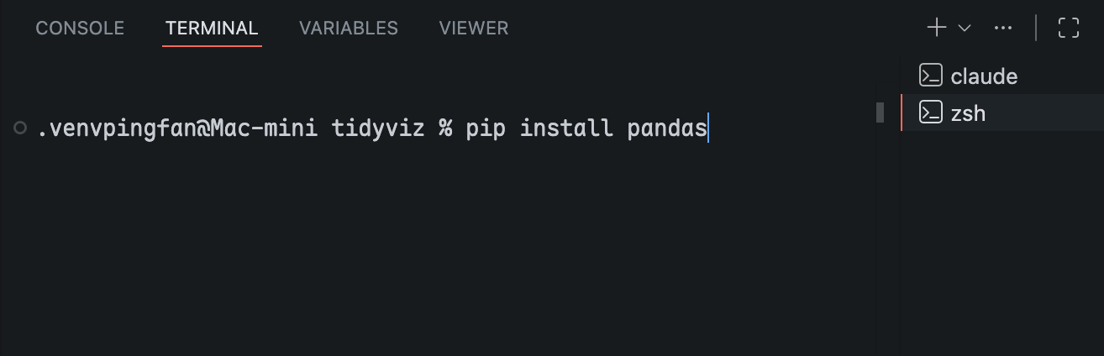1104x356 pixels.
Task: Click the terminal icon beside zsh
Action: pyautogui.click(x=930, y=113)
